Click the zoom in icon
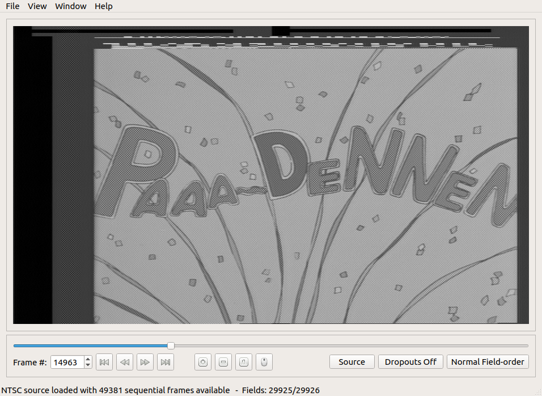Screen dimensions: 542x396 point(202,362)
